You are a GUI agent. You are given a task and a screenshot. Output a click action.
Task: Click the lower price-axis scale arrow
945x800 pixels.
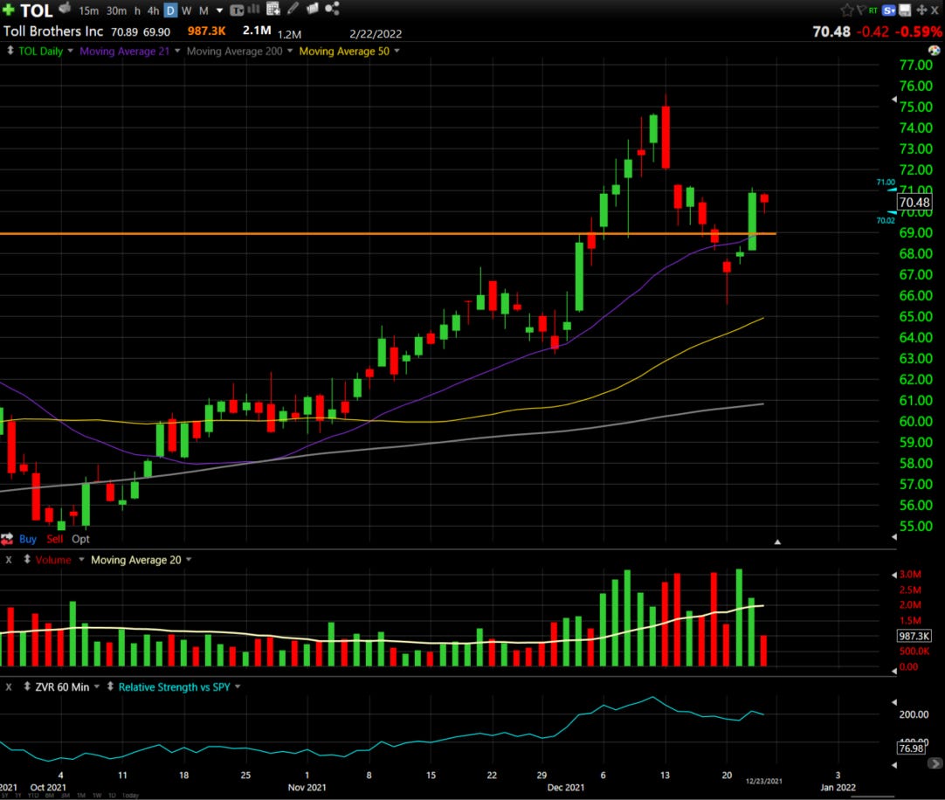893,536
